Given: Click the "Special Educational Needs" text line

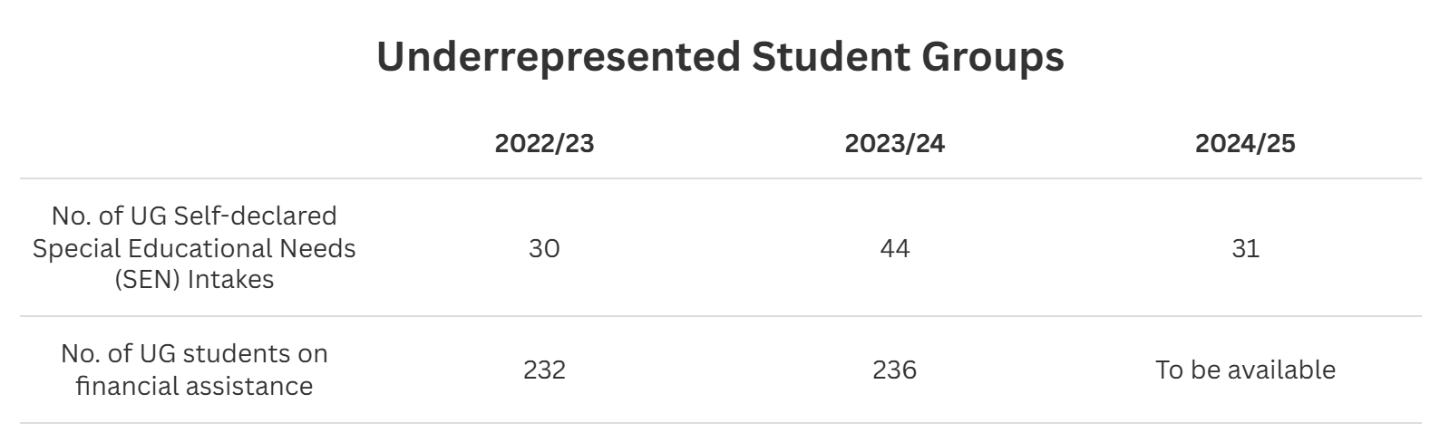Looking at the screenshot, I should [194, 248].
